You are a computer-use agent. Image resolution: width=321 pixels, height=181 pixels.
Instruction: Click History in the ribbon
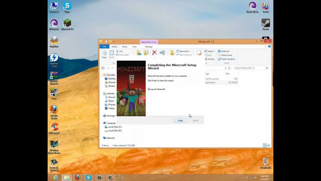click(209, 59)
